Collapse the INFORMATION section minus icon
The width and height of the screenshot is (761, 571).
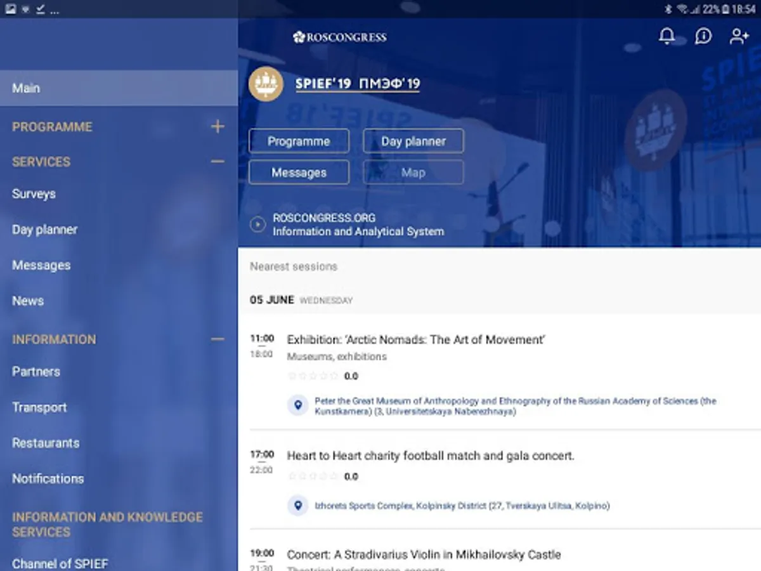218,339
